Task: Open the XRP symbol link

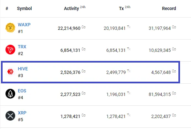Action: coord(22,113)
